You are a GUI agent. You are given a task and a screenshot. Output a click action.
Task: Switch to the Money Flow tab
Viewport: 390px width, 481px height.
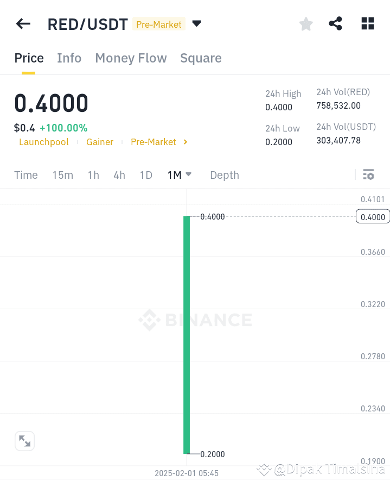131,58
